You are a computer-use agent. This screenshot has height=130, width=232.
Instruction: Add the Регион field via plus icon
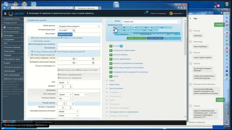click(x=111, y=76)
